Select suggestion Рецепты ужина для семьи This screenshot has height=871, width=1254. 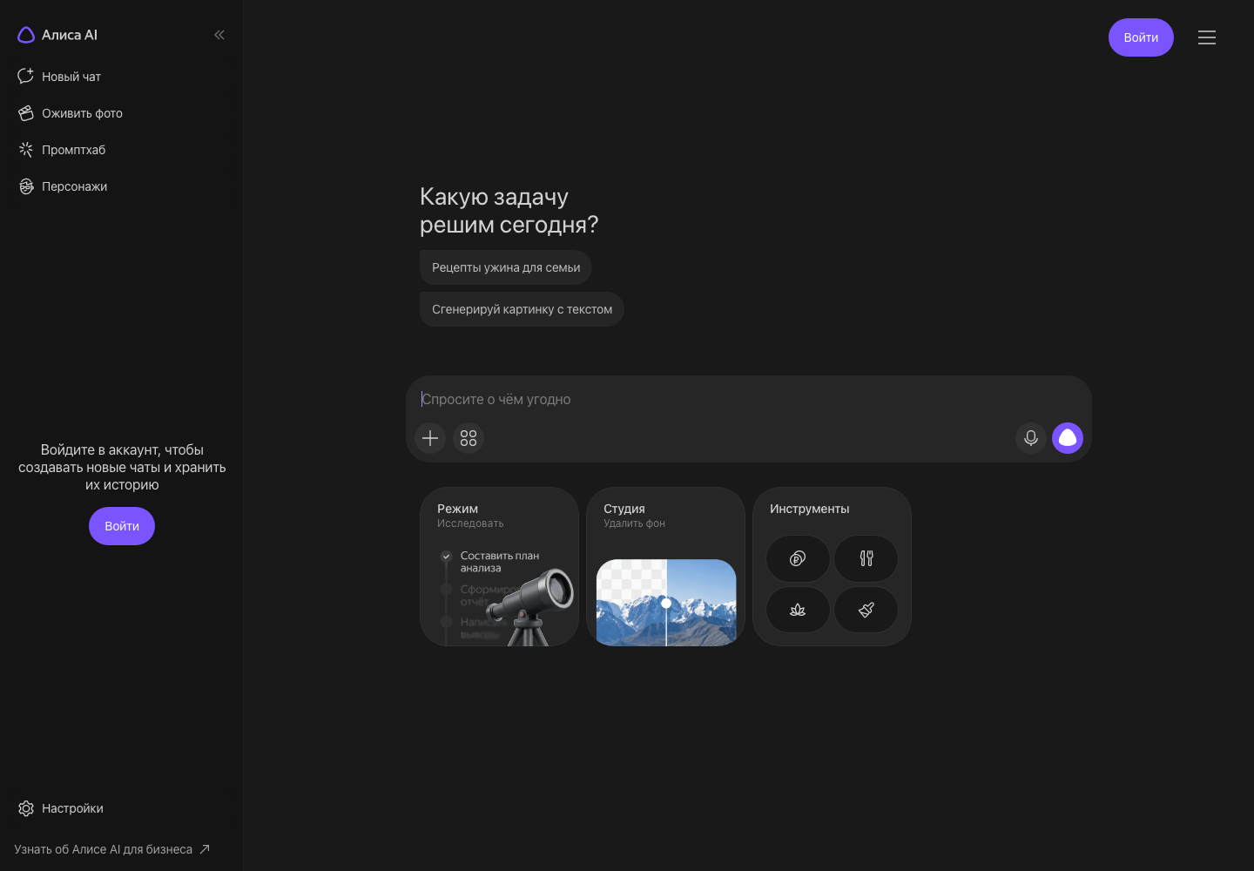pyautogui.click(x=506, y=267)
